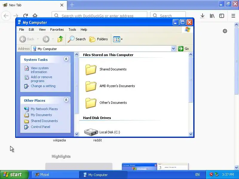
Task: Open the Help menu
Action: coord(84,30)
